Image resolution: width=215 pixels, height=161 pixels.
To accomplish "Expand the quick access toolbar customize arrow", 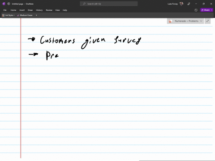I will coord(36,15).
